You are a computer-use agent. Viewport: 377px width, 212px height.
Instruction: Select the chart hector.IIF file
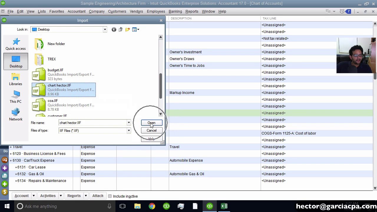64,90
